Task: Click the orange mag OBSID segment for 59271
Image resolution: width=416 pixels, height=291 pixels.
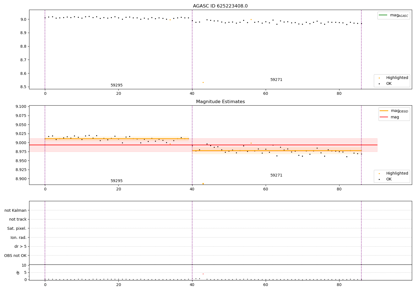Action: (x=277, y=151)
